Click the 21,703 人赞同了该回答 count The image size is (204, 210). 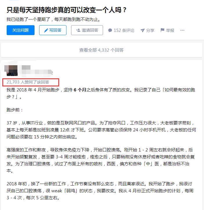click(28, 82)
